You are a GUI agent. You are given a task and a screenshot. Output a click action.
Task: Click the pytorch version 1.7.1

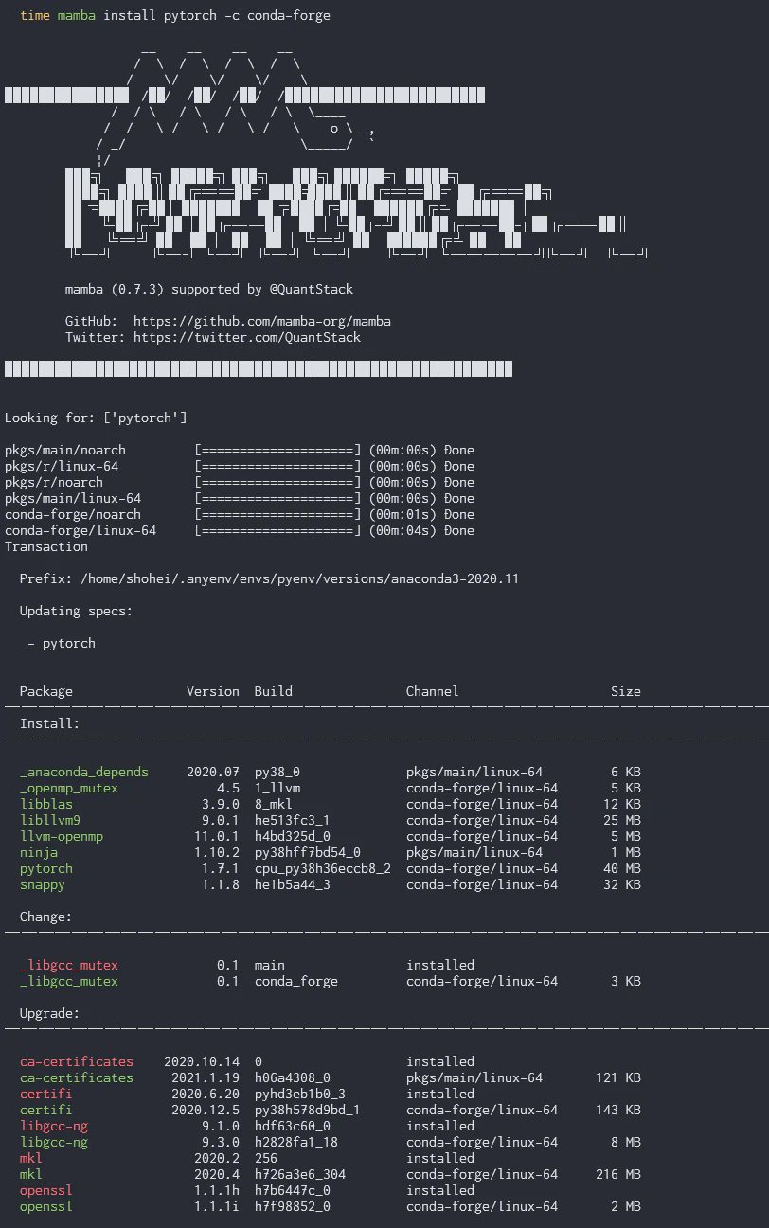[221, 868]
